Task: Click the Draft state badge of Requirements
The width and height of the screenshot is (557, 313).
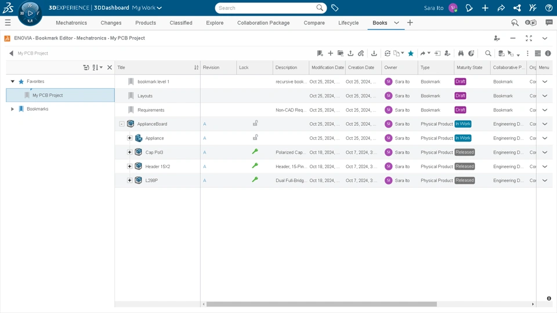Action: [460, 110]
